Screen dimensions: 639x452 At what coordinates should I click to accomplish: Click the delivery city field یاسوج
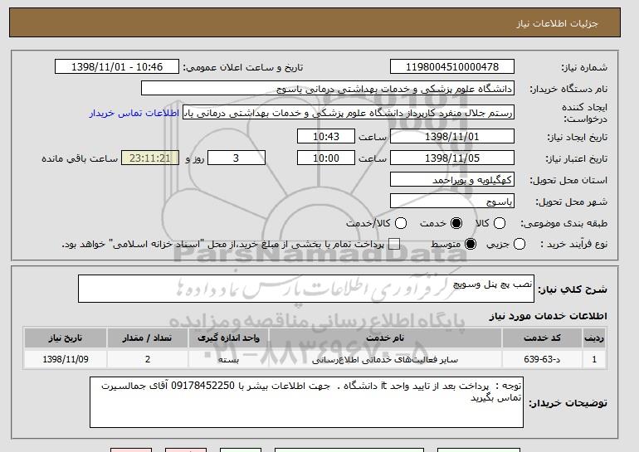[452, 202]
